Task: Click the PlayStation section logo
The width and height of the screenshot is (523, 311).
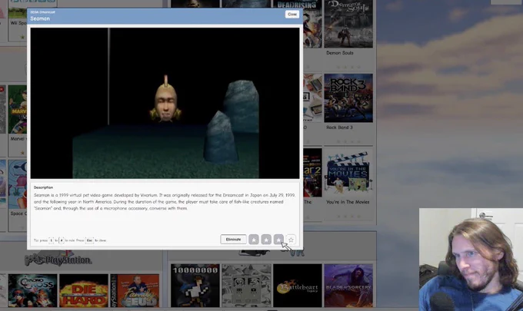Action: 58,259
